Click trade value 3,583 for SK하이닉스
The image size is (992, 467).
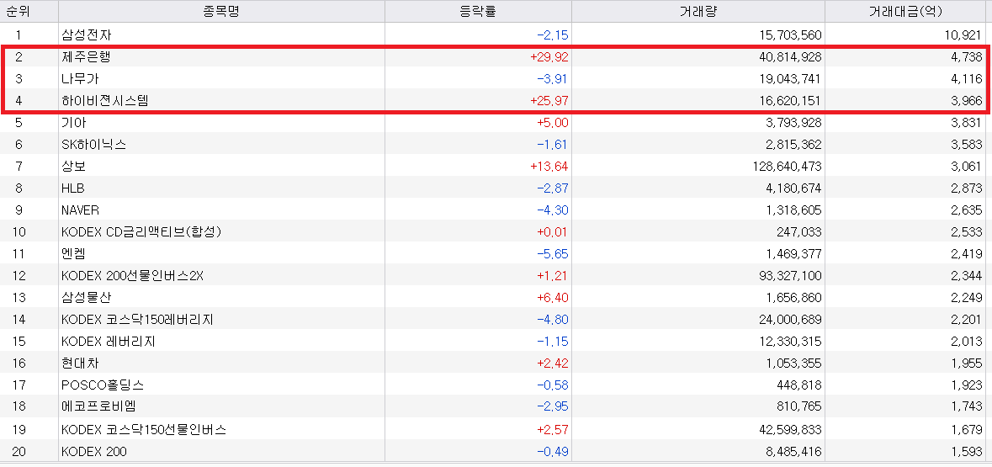967,144
